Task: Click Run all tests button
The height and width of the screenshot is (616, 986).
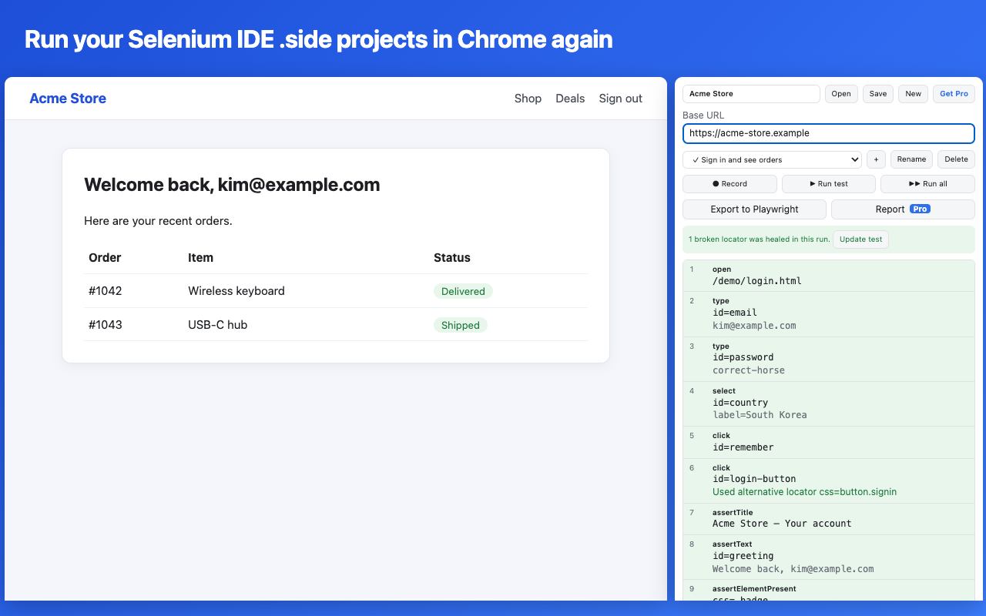Action: pyautogui.click(x=927, y=184)
